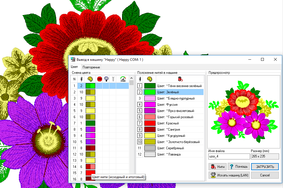The height and width of the screenshot is (188, 283).
Task: Click the olive swatch in color change row 2
Action: [x=90, y=92]
